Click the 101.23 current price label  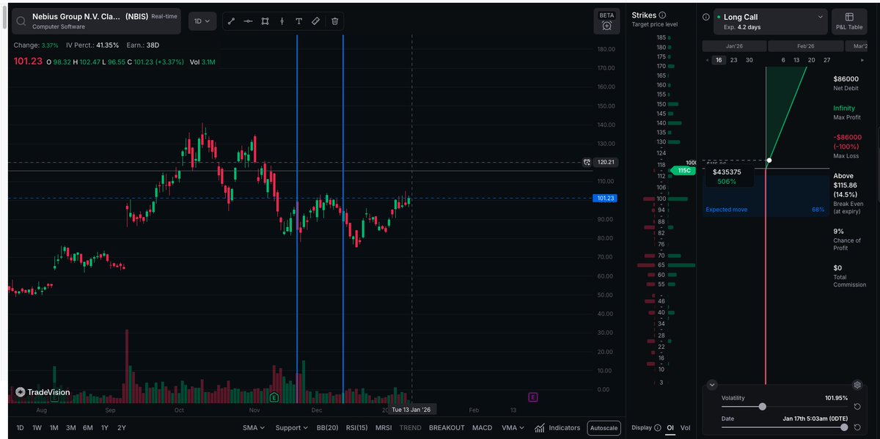coord(605,198)
